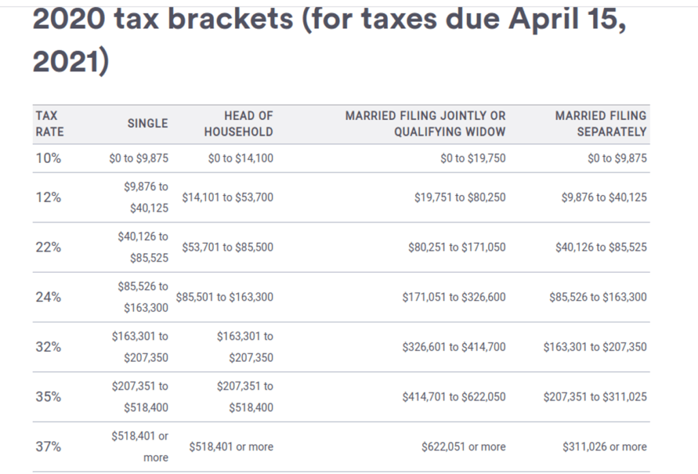This screenshot has width=698, height=474.
Task: Select the "$171,051 to $326,600" cell
Action: click(454, 297)
